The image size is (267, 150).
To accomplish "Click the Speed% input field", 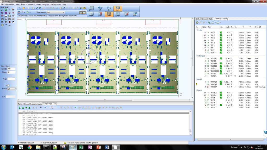I will click(x=11, y=69).
